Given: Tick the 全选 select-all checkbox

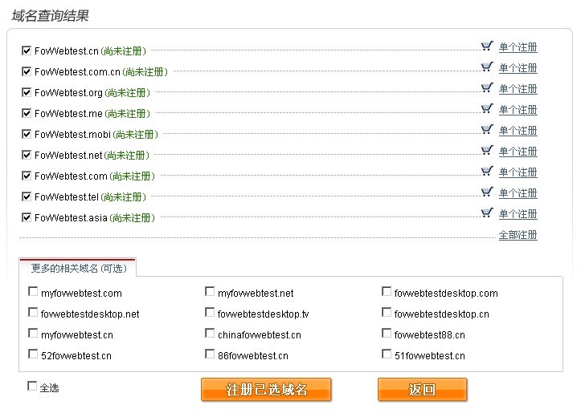Looking at the screenshot, I should coord(32,387).
